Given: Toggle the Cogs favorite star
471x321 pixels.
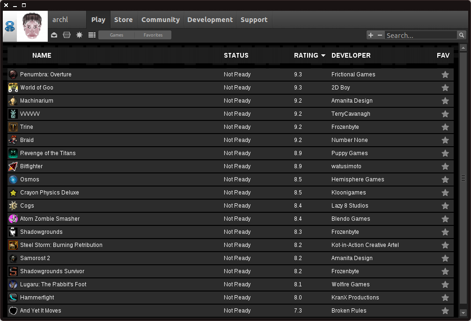Looking at the screenshot, I should click(x=445, y=206).
